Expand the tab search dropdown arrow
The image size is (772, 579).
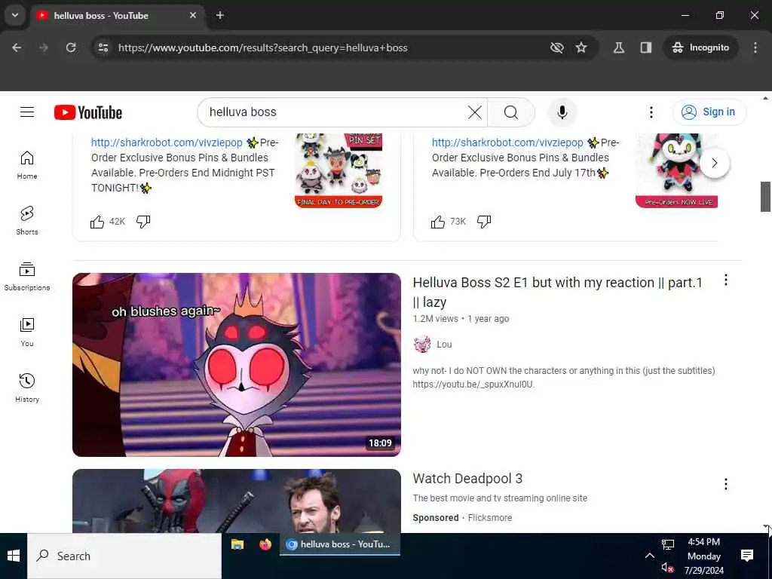pyautogui.click(x=15, y=15)
